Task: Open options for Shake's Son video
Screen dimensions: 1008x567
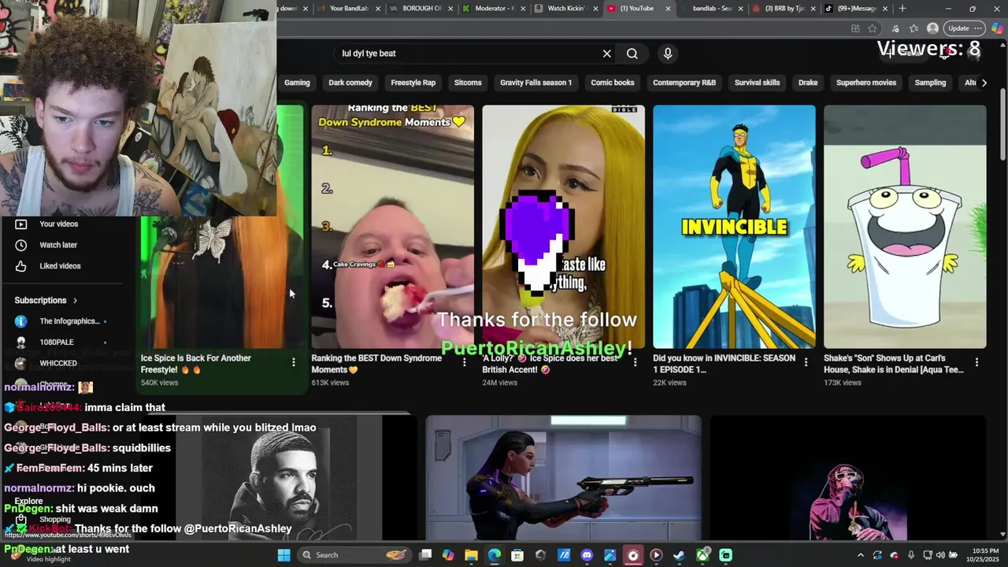Action: tap(976, 362)
